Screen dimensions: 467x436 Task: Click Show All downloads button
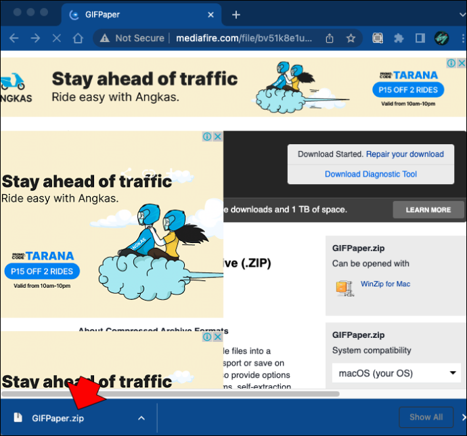pos(426,417)
